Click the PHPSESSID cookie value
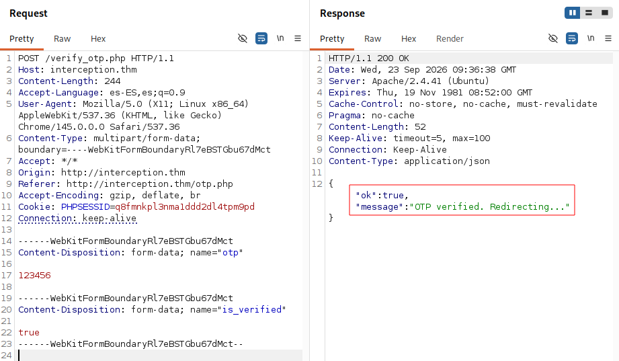Image resolution: width=619 pixels, height=361 pixels. [185, 206]
